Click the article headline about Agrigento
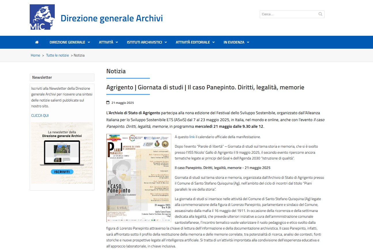The image size is (373, 250). point(205,87)
